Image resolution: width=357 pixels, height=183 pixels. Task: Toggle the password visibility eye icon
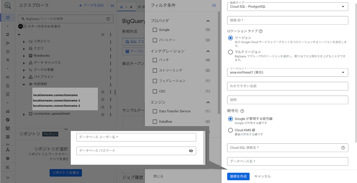(191, 151)
